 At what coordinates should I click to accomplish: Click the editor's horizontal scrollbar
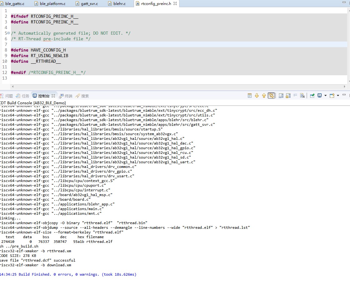coord(178,86)
